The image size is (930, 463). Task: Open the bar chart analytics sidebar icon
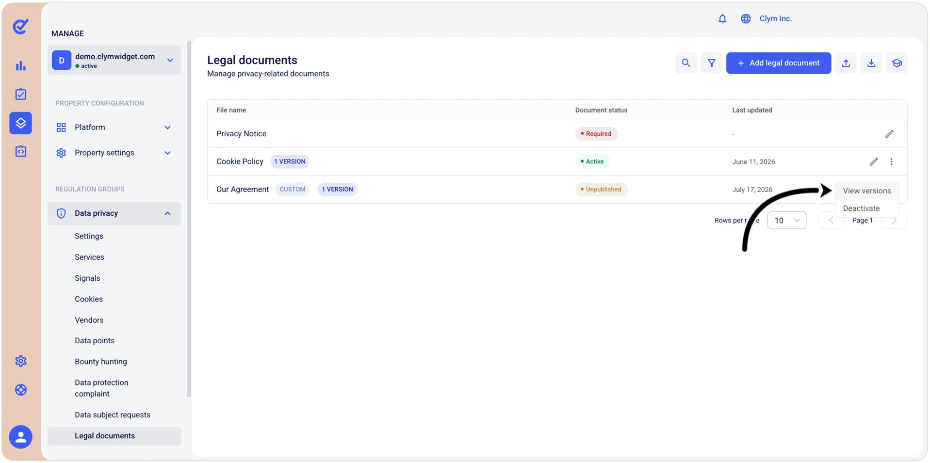point(20,66)
